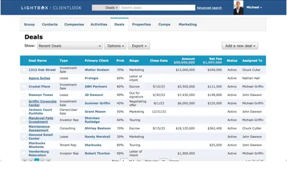This screenshot has width=287, height=179.
Task: Focus the Search deals field
Action: (x=157, y=8)
